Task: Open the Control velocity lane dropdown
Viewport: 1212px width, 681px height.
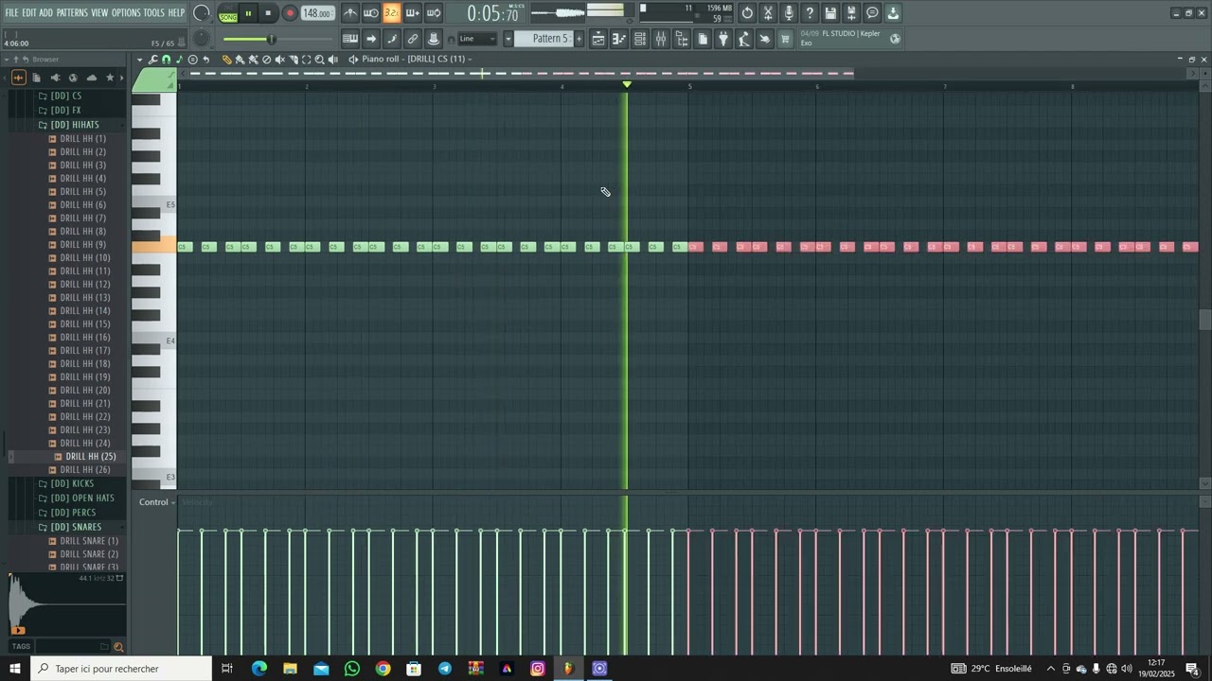Action: point(156,502)
